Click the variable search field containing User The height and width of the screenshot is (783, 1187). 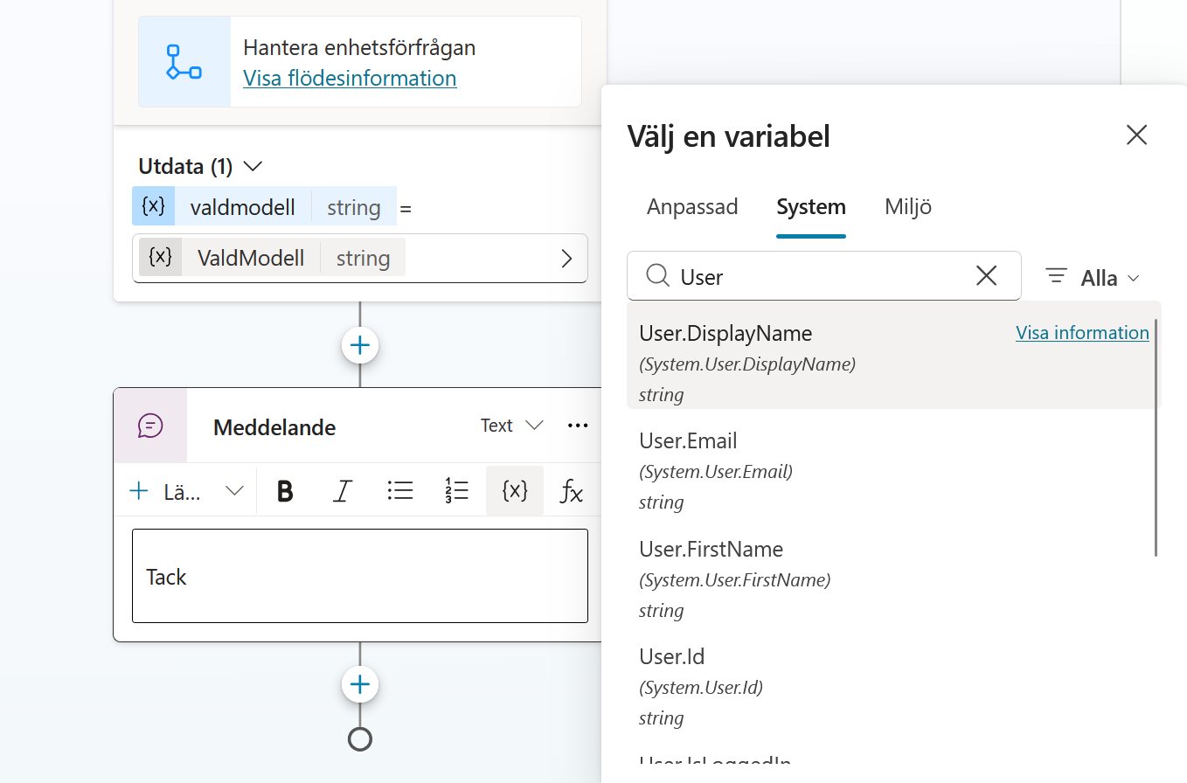(824, 276)
